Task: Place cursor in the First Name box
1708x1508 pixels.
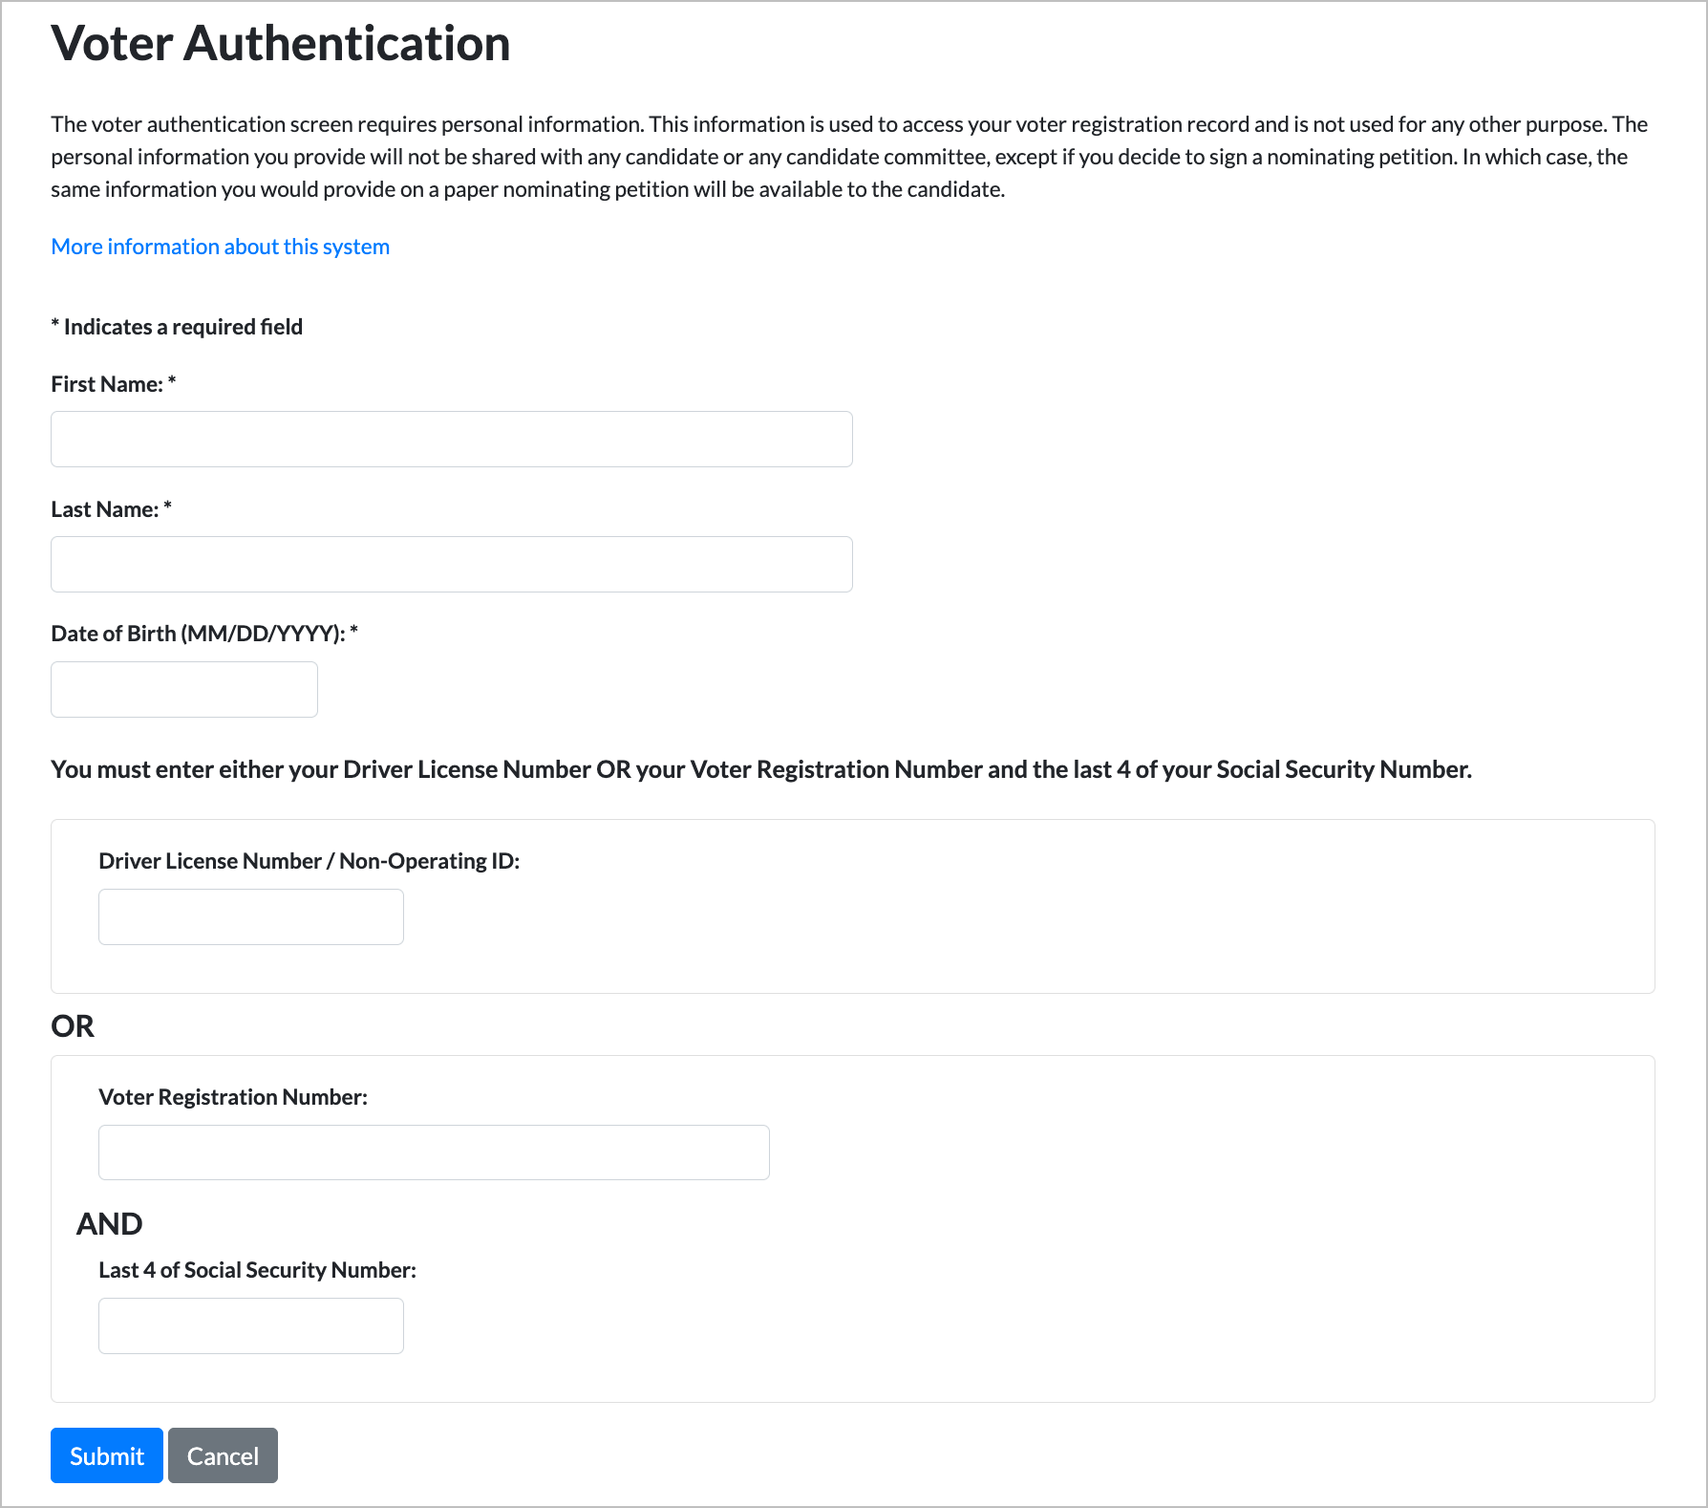Action: tap(451, 439)
